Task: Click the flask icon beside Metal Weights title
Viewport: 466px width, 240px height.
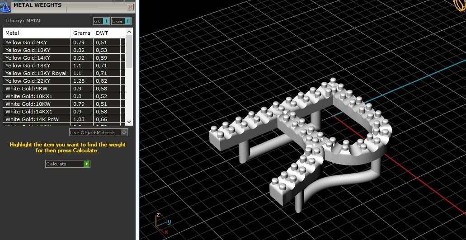Action: pos(5,7)
